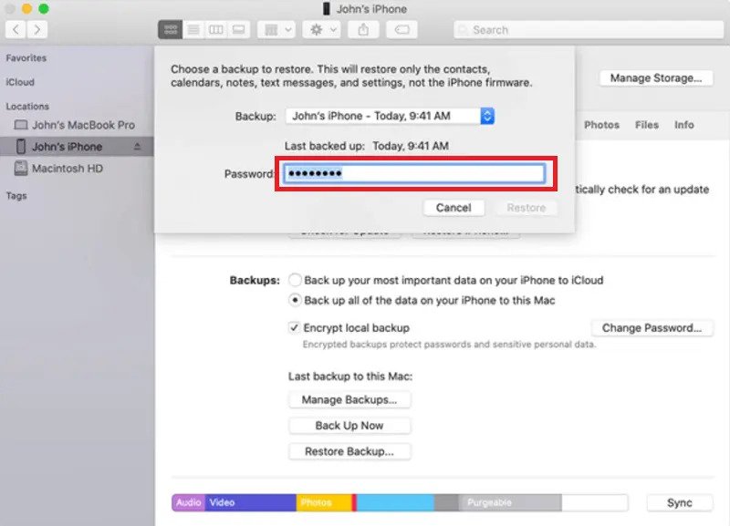Open the gear action menu

click(x=322, y=30)
